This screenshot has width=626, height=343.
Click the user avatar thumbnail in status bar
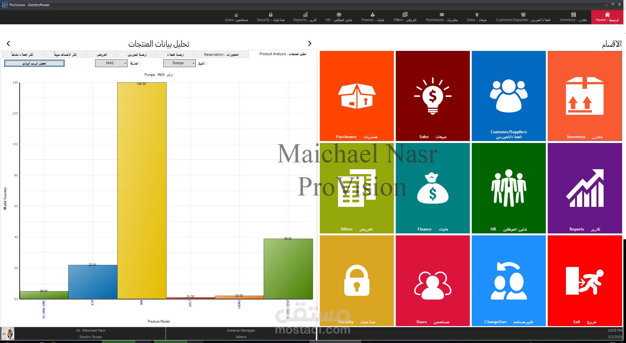[7, 334]
